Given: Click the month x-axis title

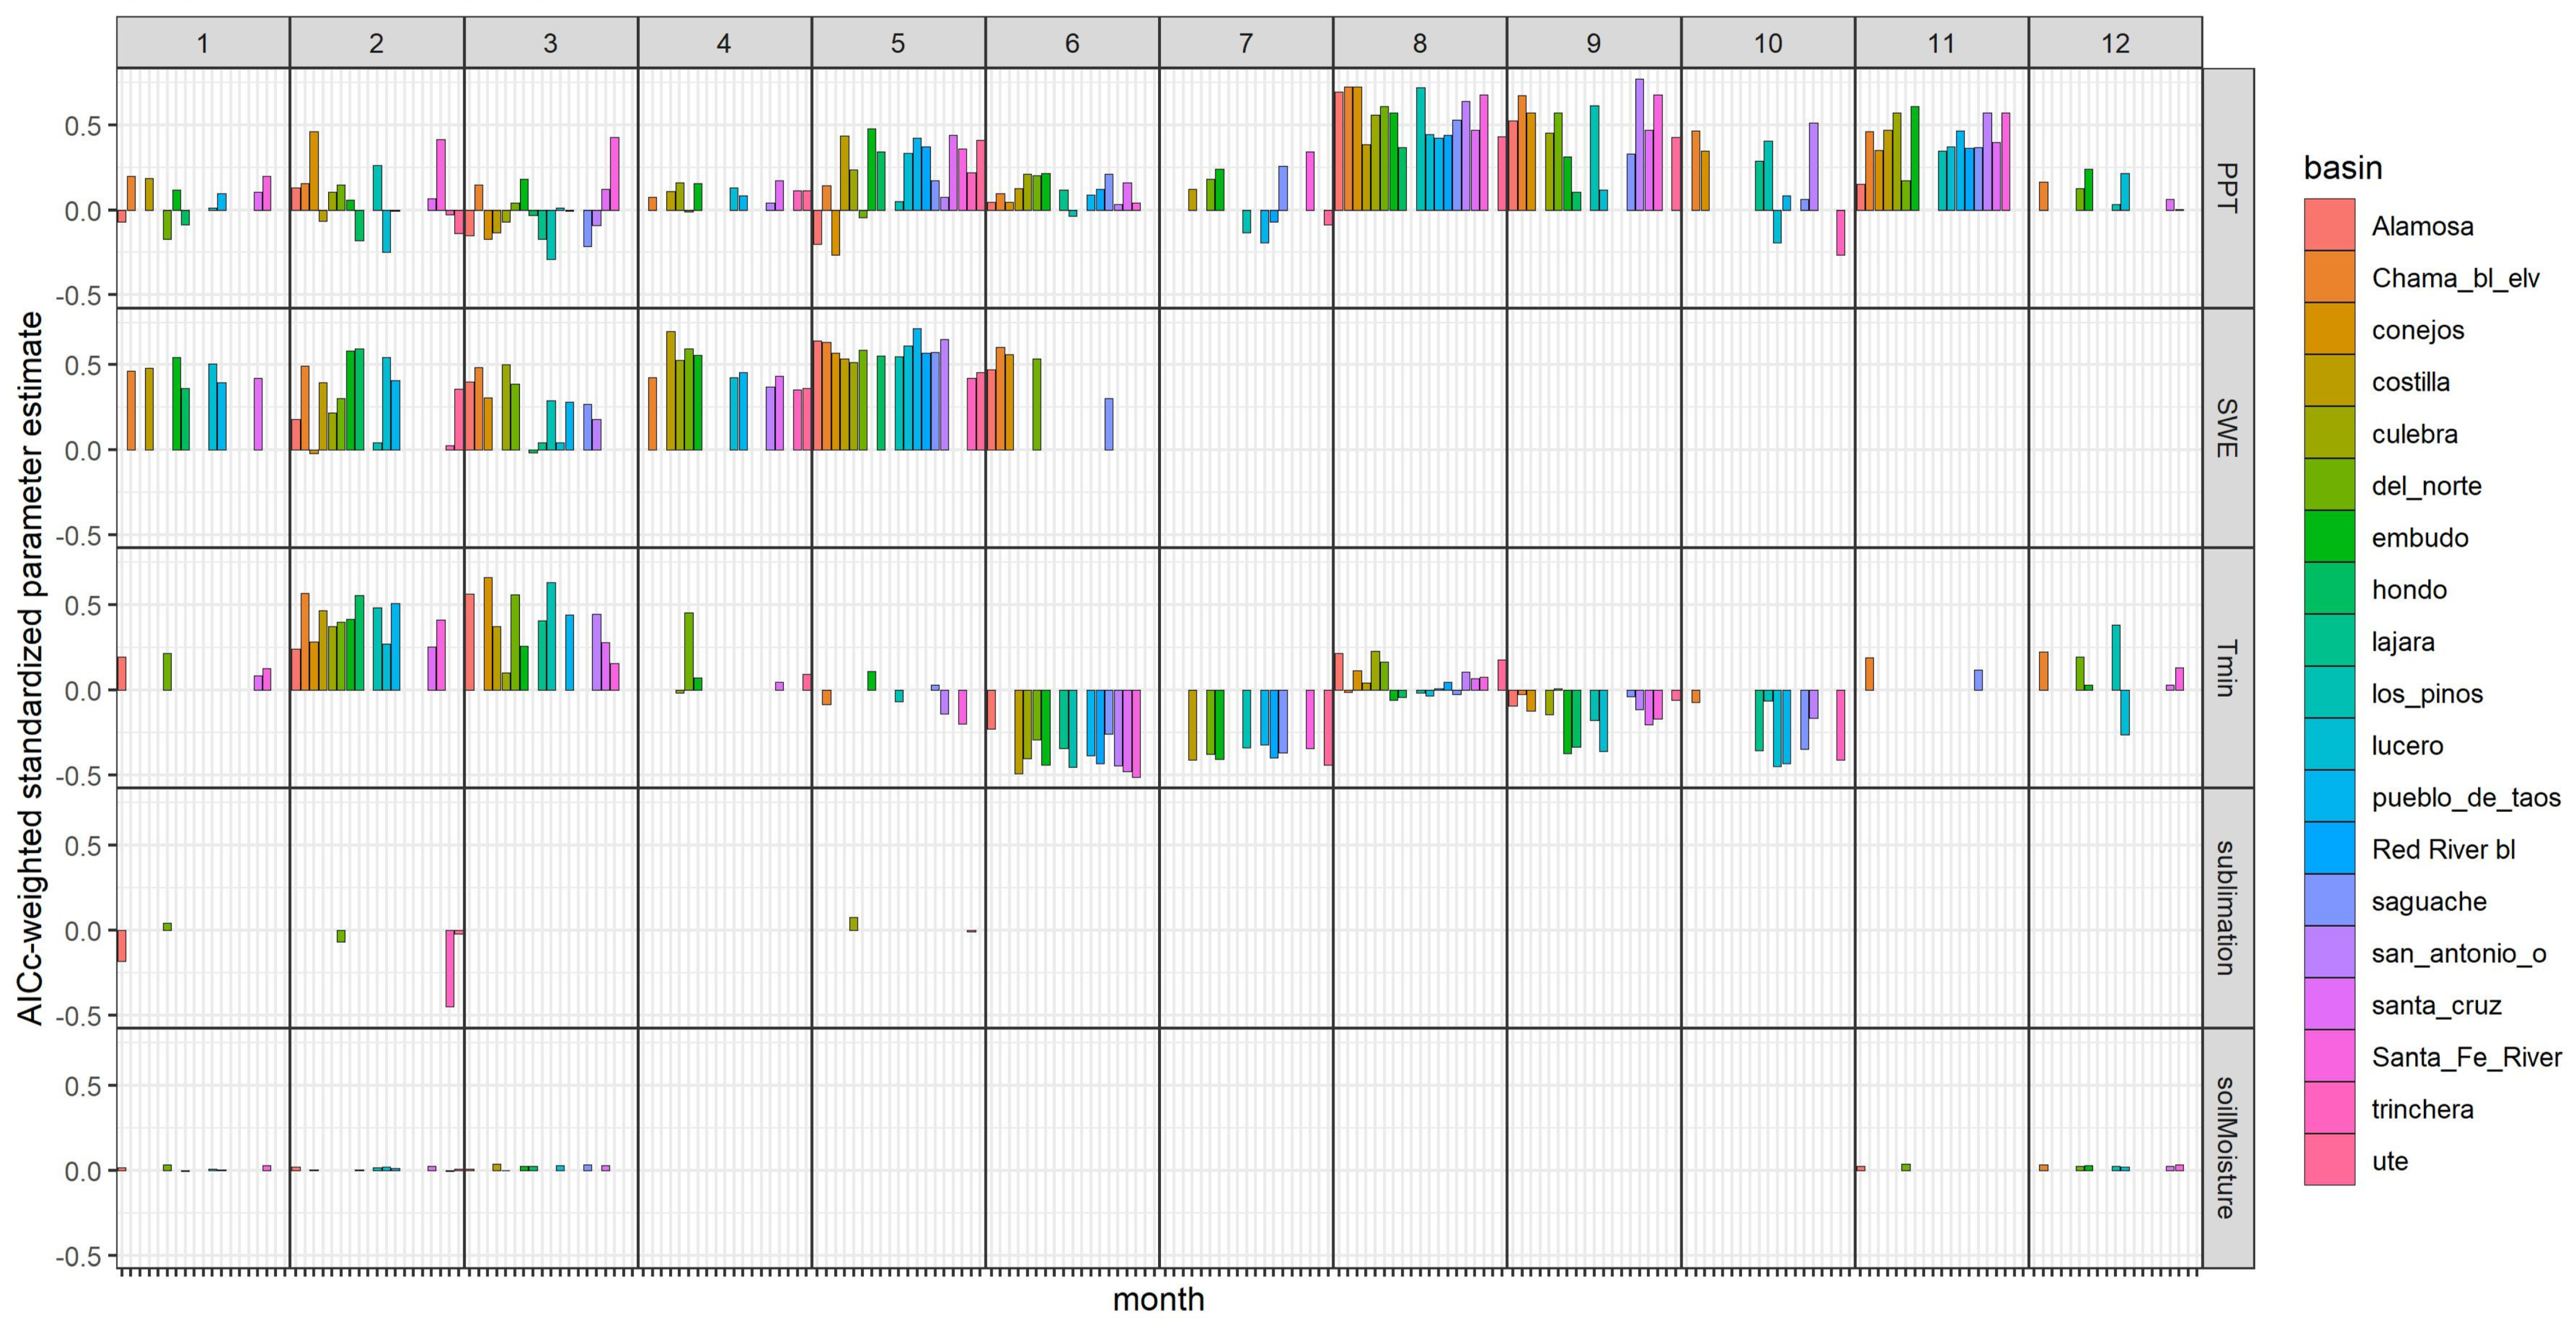Looking at the screenshot, I should [1158, 1299].
